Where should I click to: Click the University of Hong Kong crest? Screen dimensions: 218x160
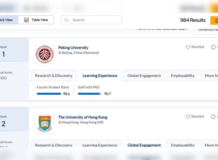click(x=45, y=124)
